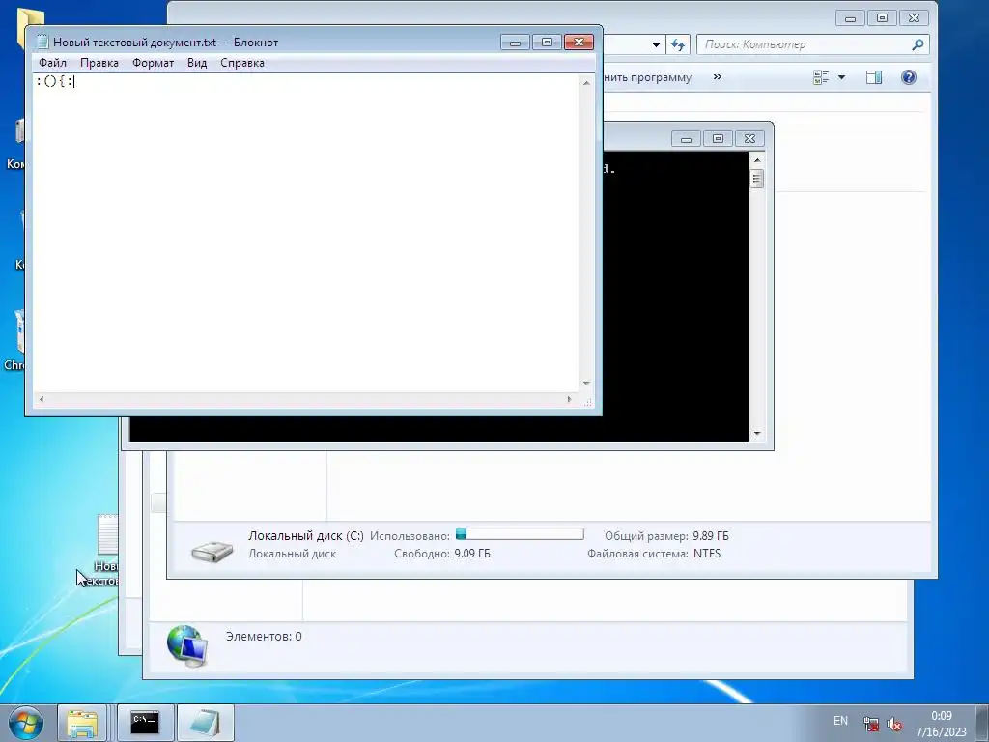989x742 pixels.
Task: Click Notepad vertical scrollbar up arrow
Action: click(x=586, y=83)
